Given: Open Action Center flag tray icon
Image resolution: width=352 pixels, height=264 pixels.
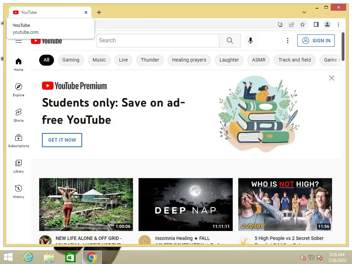Looking at the screenshot, I should (320, 257).
